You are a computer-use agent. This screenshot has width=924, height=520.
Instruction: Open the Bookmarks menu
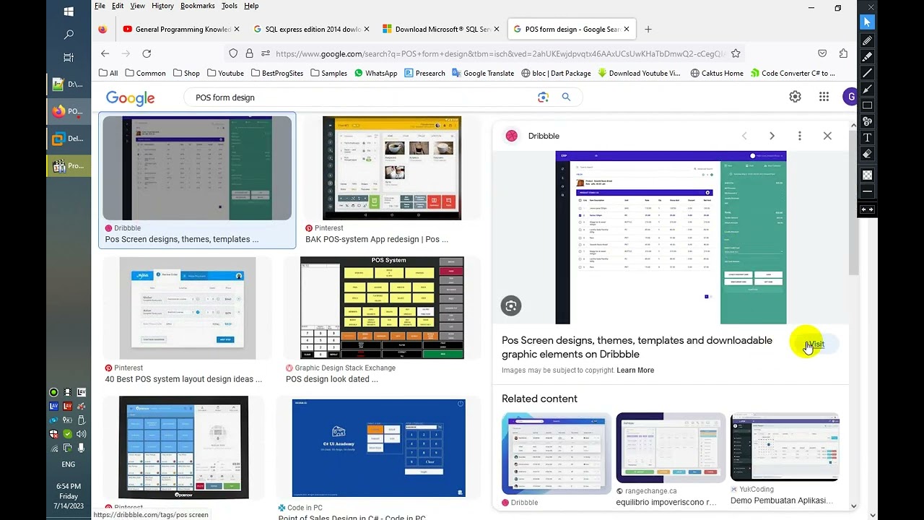tap(198, 6)
